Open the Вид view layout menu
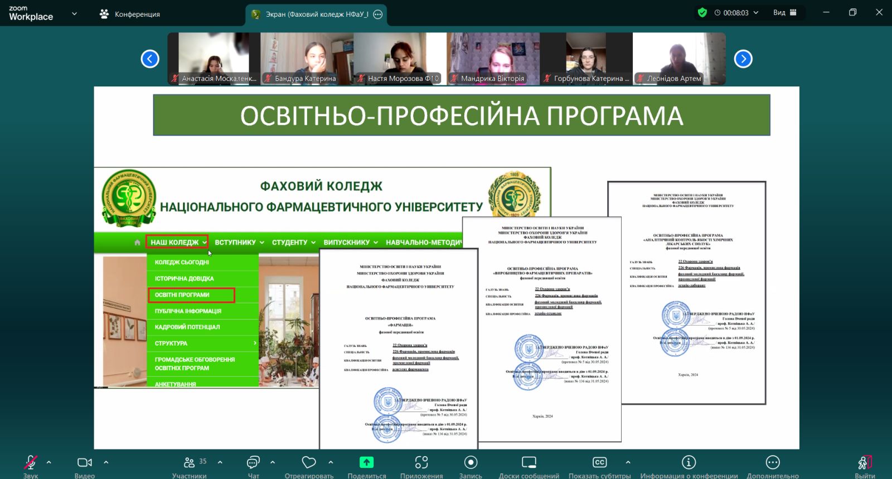The height and width of the screenshot is (479, 892). pyautogui.click(x=785, y=12)
